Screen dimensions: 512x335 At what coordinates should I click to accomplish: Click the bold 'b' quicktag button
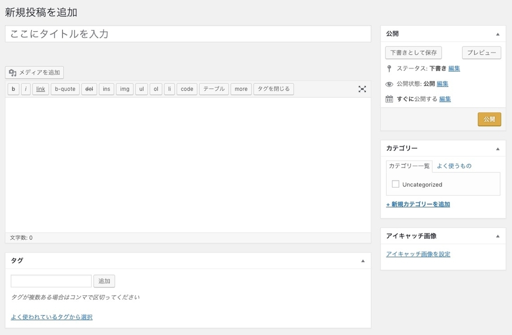coord(13,89)
